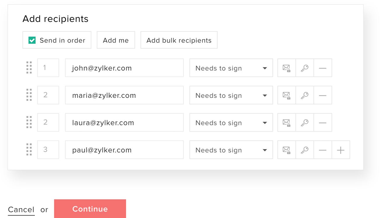The image size is (380, 218).
Task: Click the Add bulk recipients button
Action: (x=179, y=40)
